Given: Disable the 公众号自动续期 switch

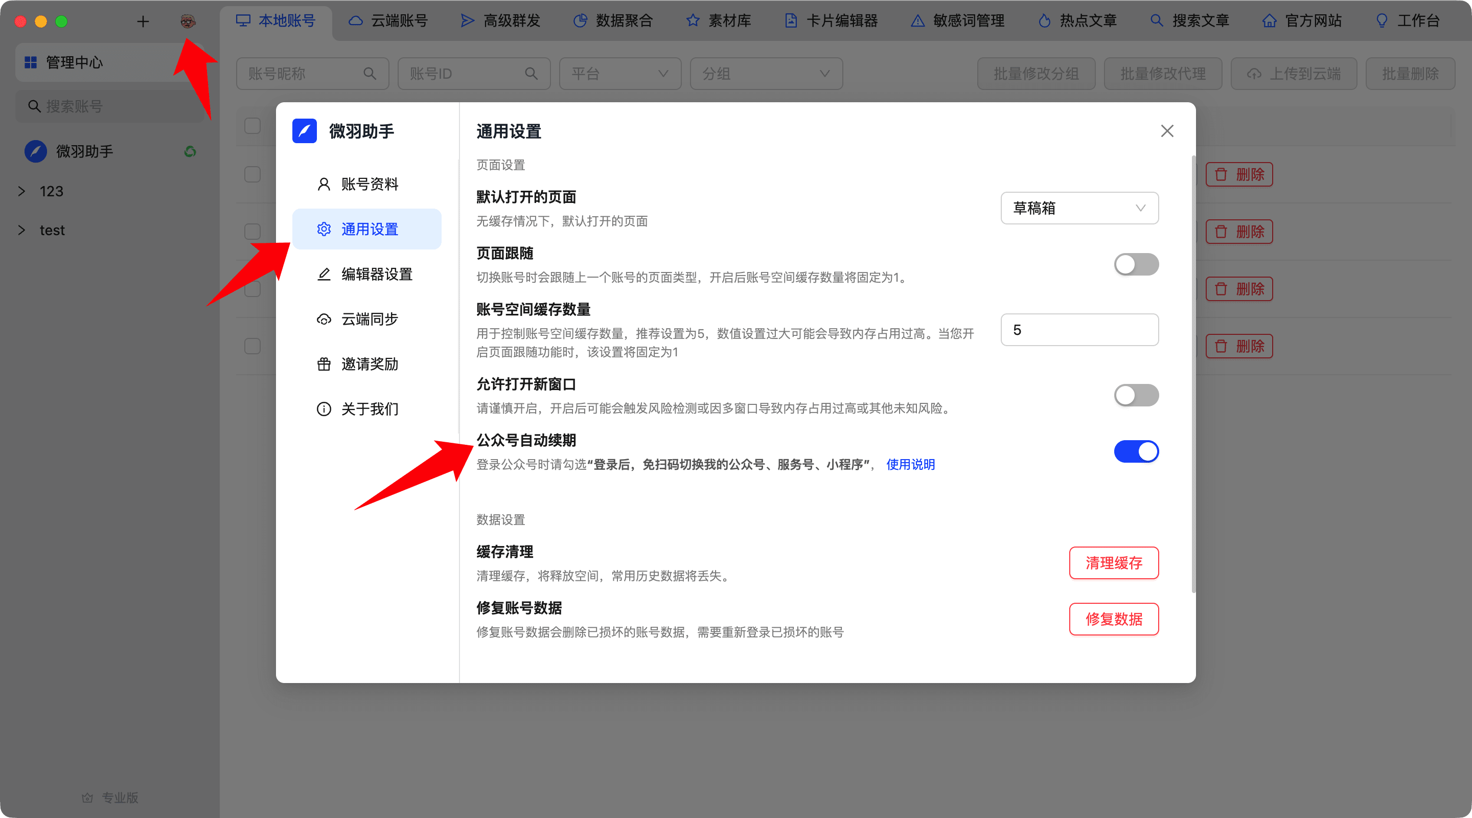Looking at the screenshot, I should (x=1135, y=451).
